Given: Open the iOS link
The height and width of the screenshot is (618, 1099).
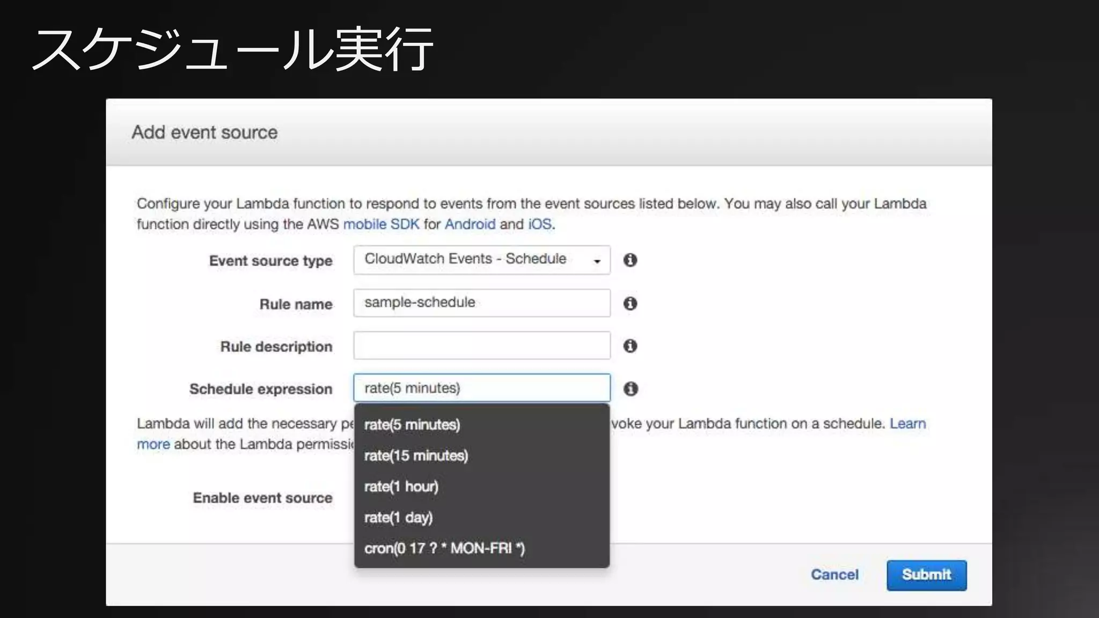Looking at the screenshot, I should point(540,224).
